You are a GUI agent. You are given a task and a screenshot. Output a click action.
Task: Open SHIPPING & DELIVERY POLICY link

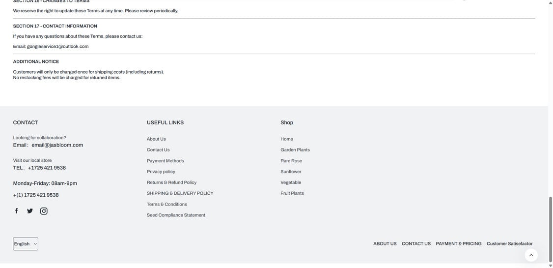[x=180, y=193]
